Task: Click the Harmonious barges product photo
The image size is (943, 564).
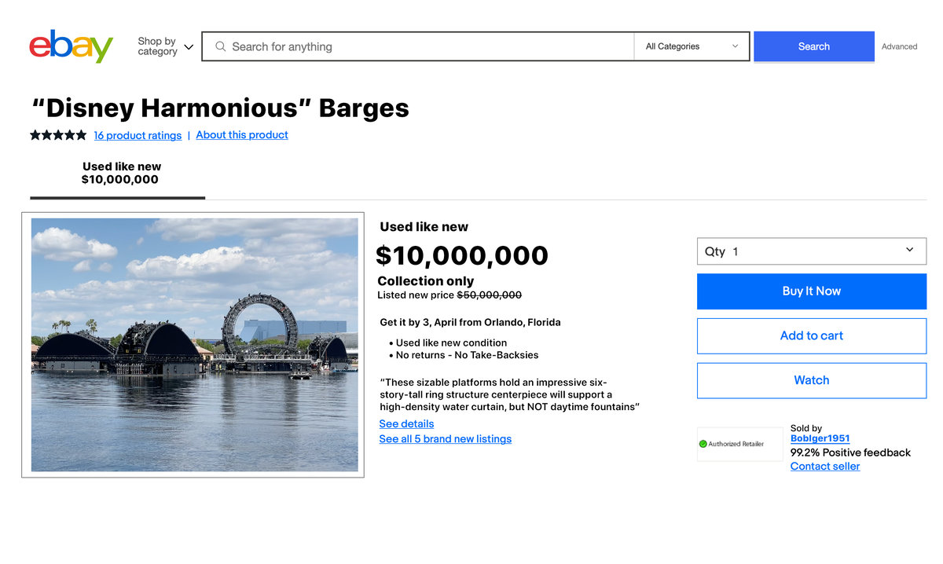Action: (x=194, y=344)
